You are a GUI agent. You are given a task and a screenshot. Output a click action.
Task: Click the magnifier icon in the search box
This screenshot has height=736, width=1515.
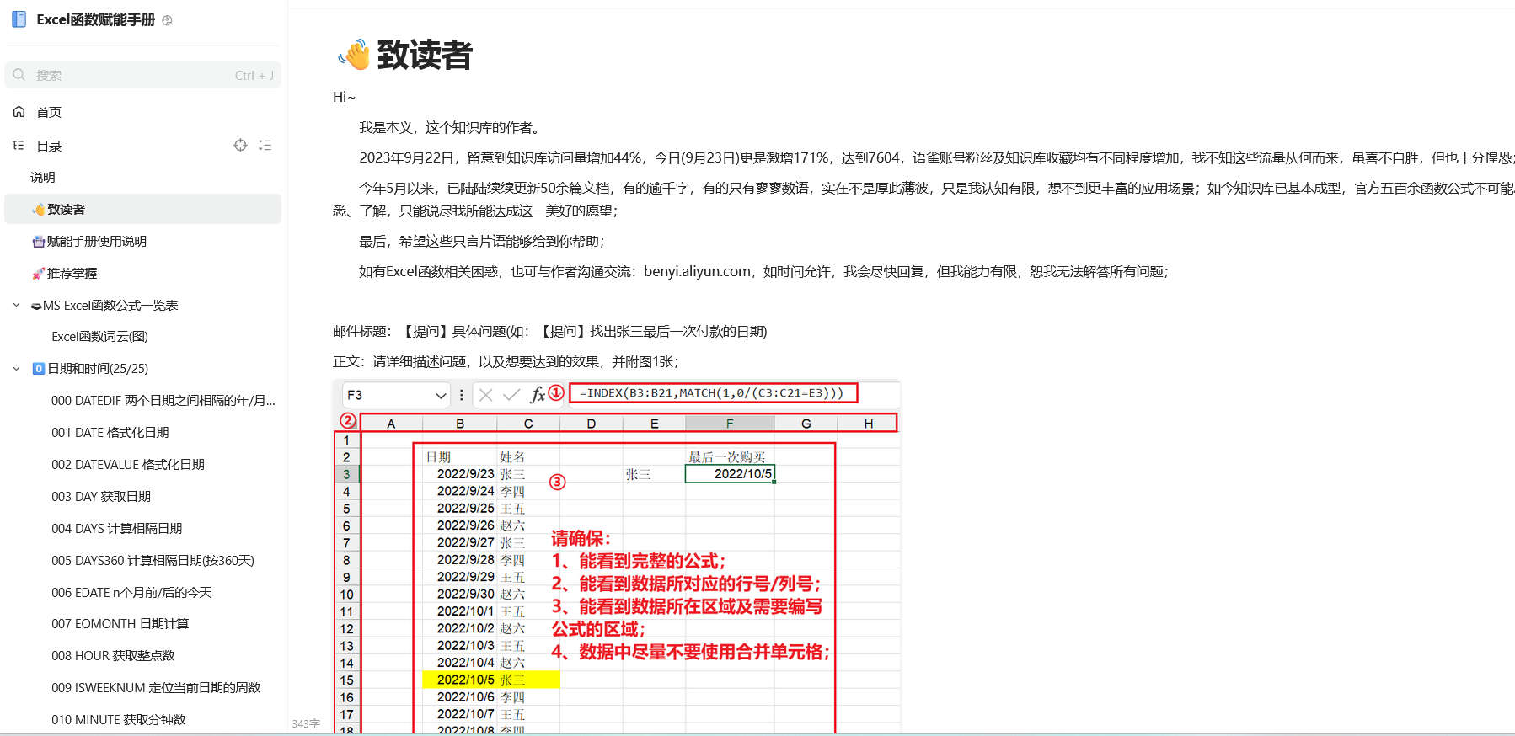19,75
